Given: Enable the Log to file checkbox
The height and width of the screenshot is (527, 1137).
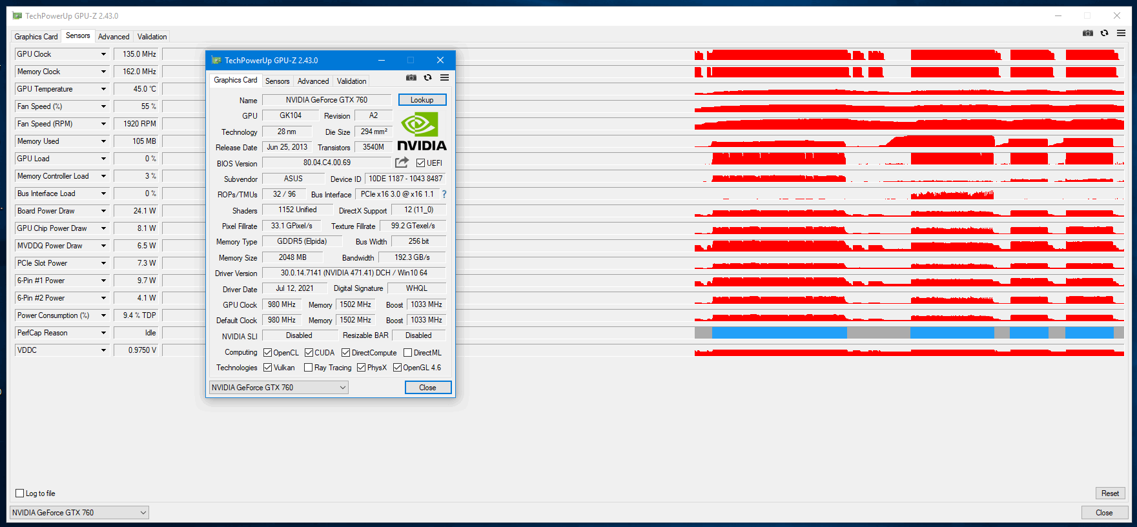Looking at the screenshot, I should [x=19, y=493].
